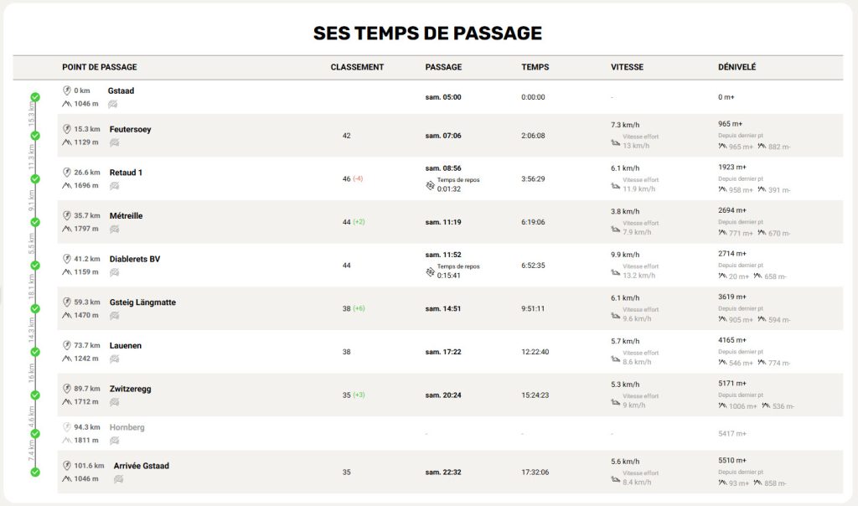Click the service icon under Arrivée Gstaad

point(119,478)
